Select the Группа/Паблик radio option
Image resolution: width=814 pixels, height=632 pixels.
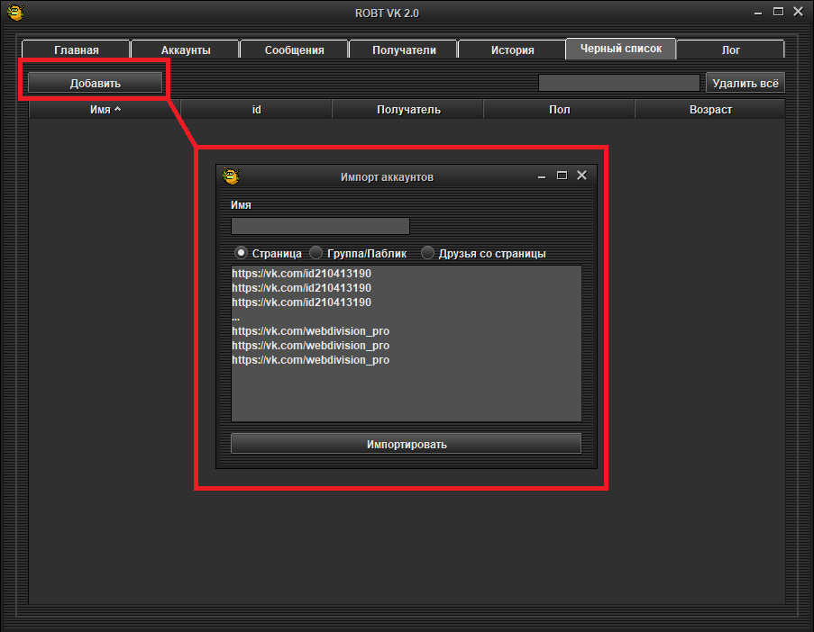pyautogui.click(x=316, y=254)
